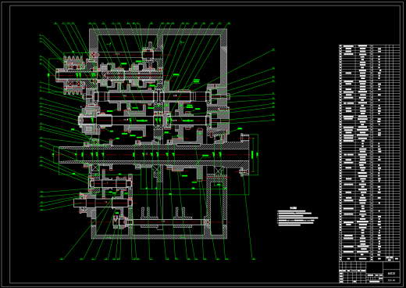406x288 pixels.
Task: Select the hatched bottom wall of housing
Action: 158,237
